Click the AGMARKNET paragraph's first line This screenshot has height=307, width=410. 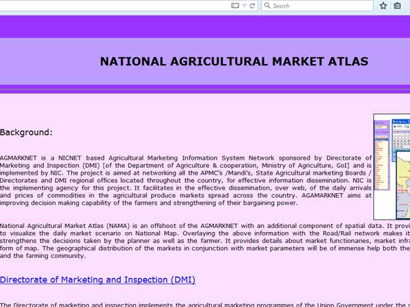pos(186,158)
